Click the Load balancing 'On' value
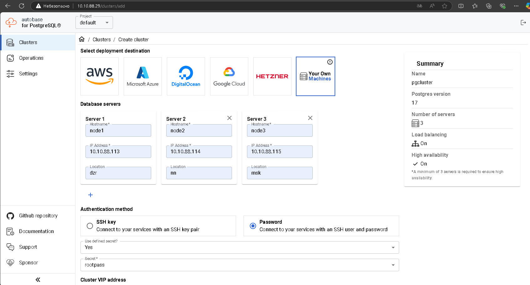Viewport: 530px width, 285px height. (424, 143)
